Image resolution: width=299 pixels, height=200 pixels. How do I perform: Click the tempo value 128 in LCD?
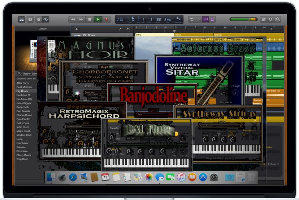[x=158, y=19]
